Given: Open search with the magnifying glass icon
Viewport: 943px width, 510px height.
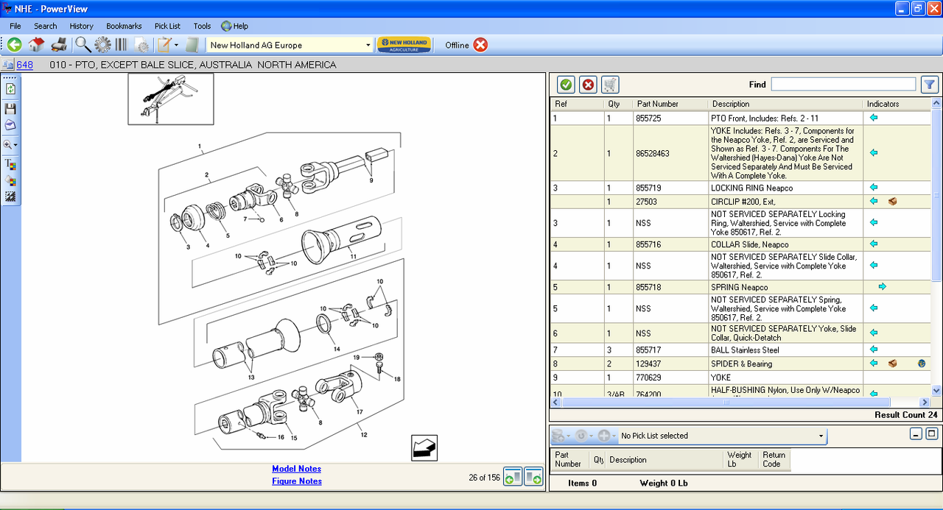Looking at the screenshot, I should (83, 45).
